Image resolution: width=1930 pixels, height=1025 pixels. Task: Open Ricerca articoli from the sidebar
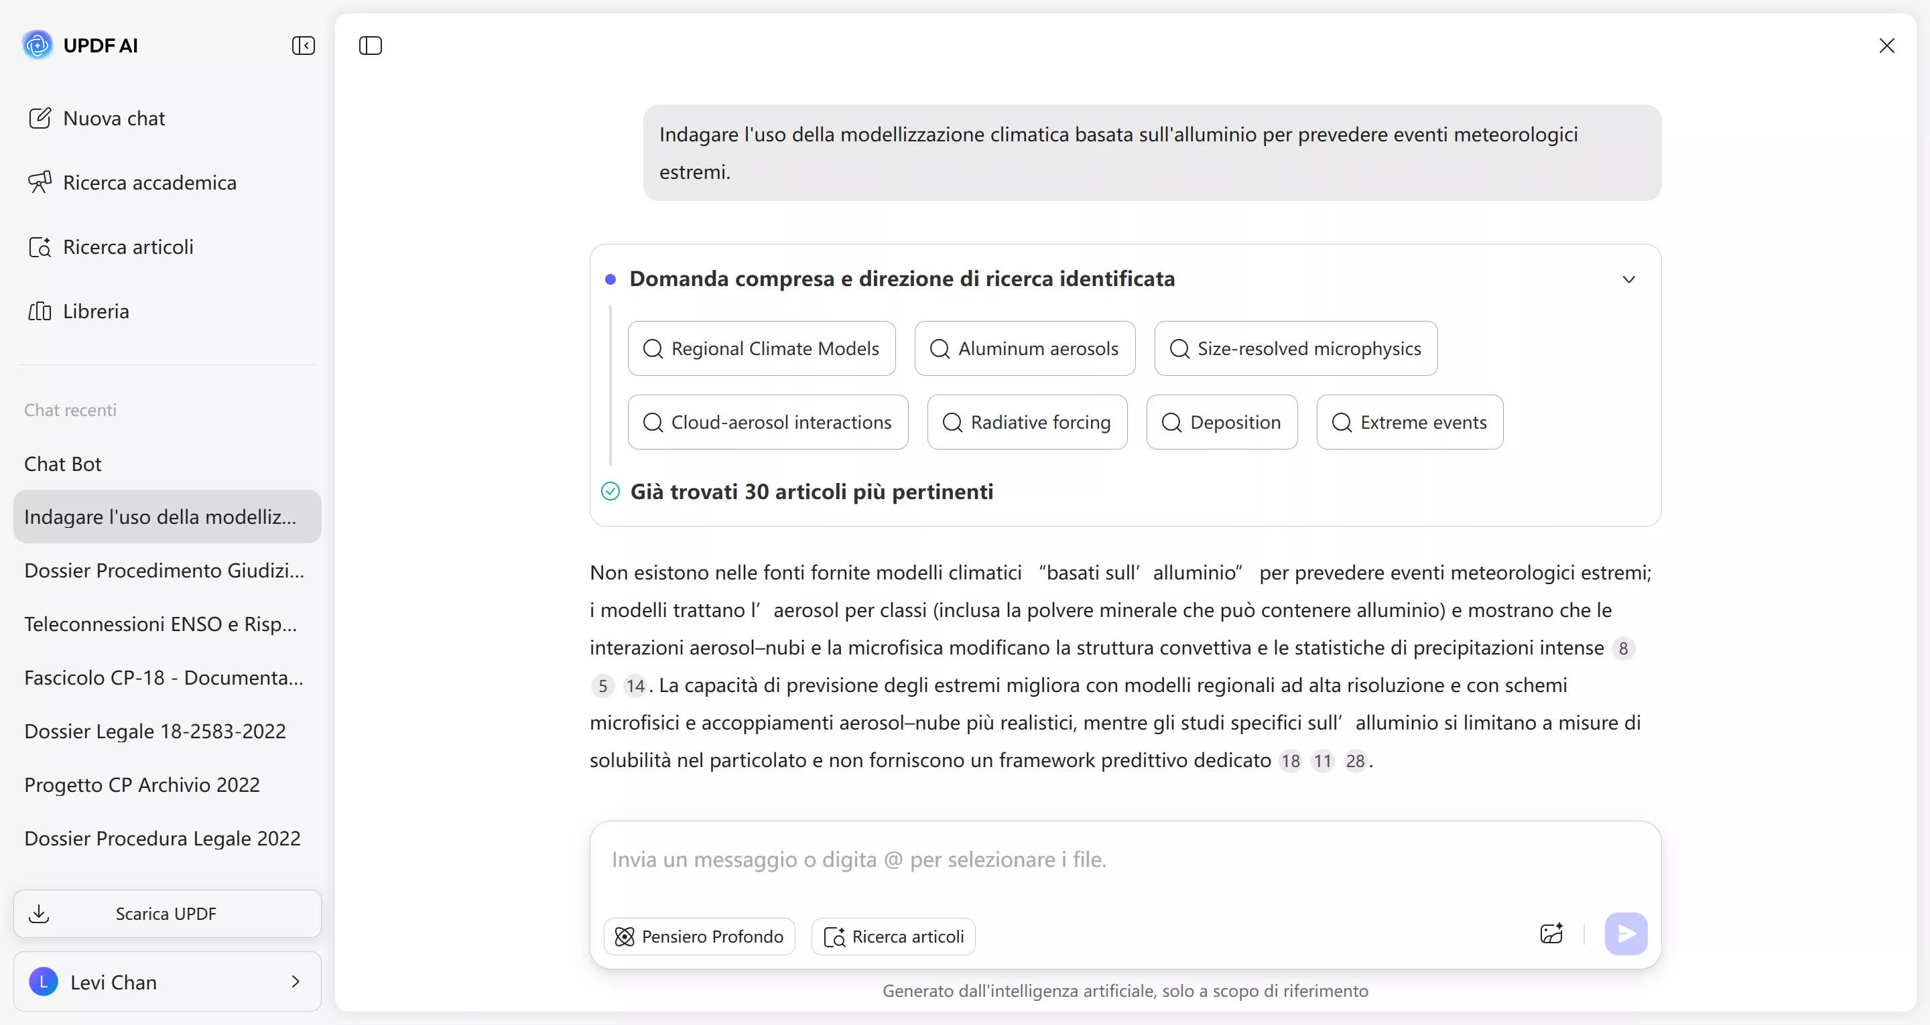[126, 247]
